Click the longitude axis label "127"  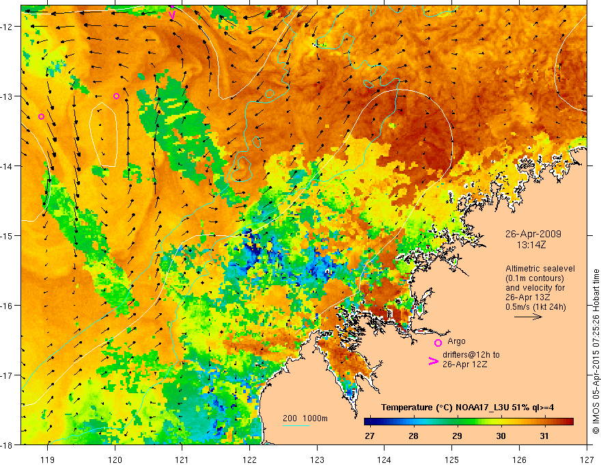(x=587, y=460)
